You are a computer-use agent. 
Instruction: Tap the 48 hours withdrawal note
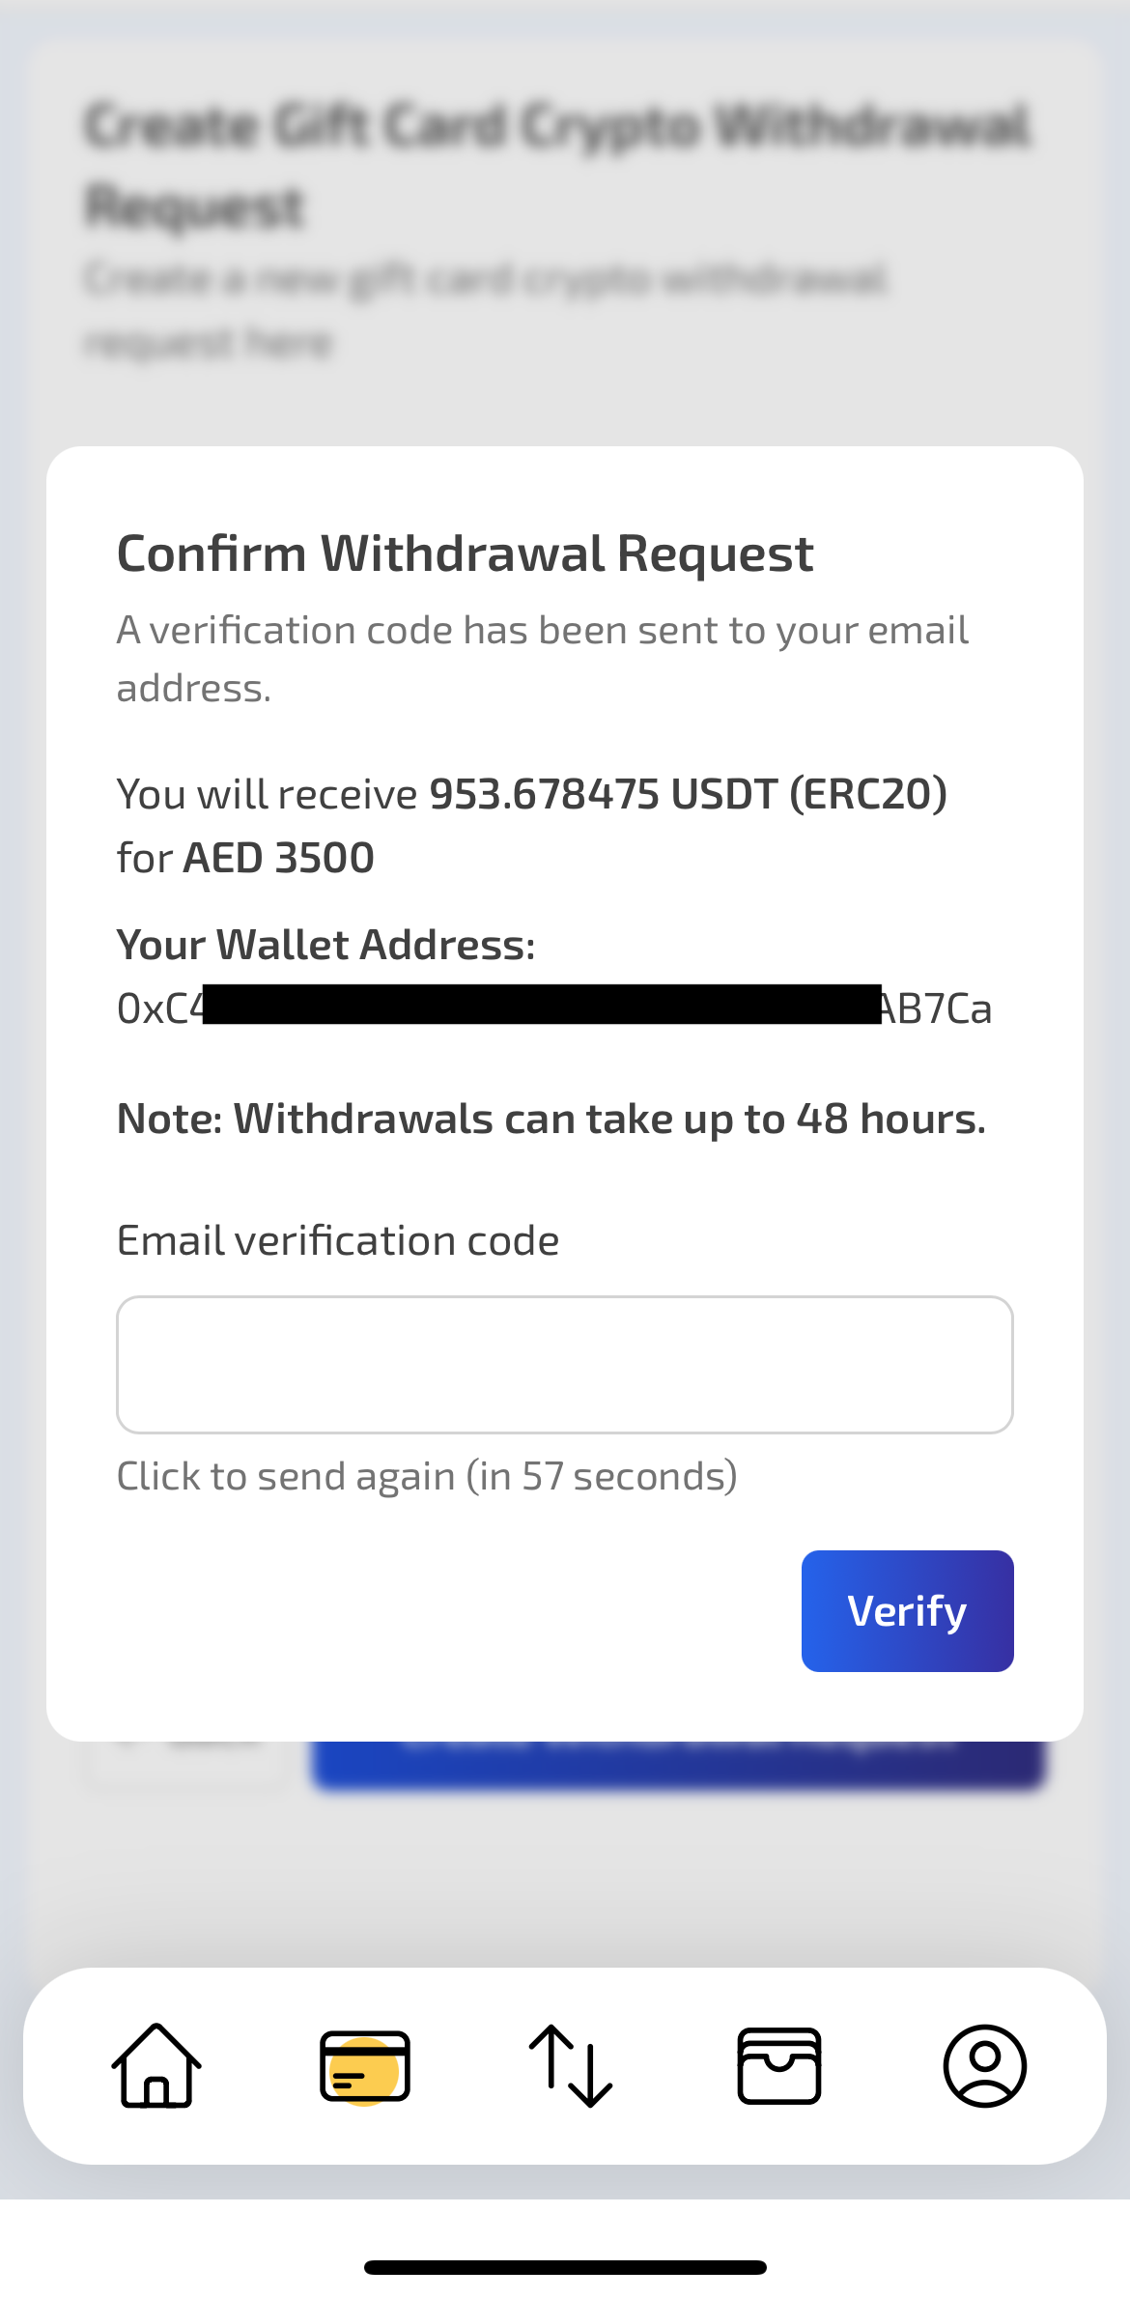pyautogui.click(x=551, y=1118)
